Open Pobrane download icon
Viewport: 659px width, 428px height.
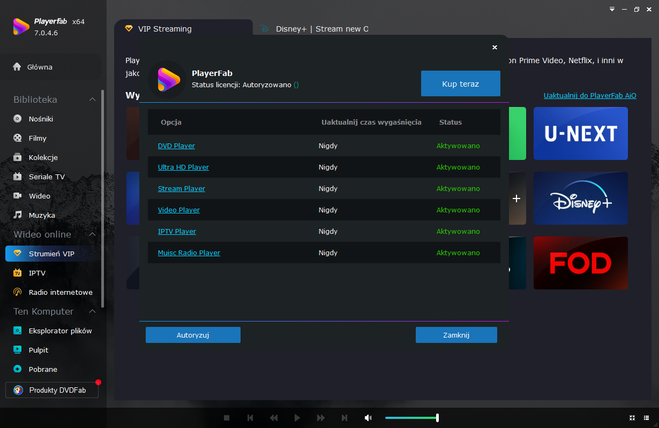[18, 369]
